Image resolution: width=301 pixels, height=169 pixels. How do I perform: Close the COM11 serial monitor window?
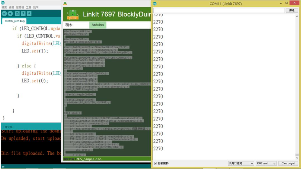tap(294, 3)
